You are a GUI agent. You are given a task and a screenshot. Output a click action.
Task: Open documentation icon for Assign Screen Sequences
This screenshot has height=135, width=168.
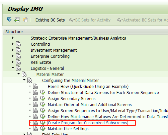[35, 110]
